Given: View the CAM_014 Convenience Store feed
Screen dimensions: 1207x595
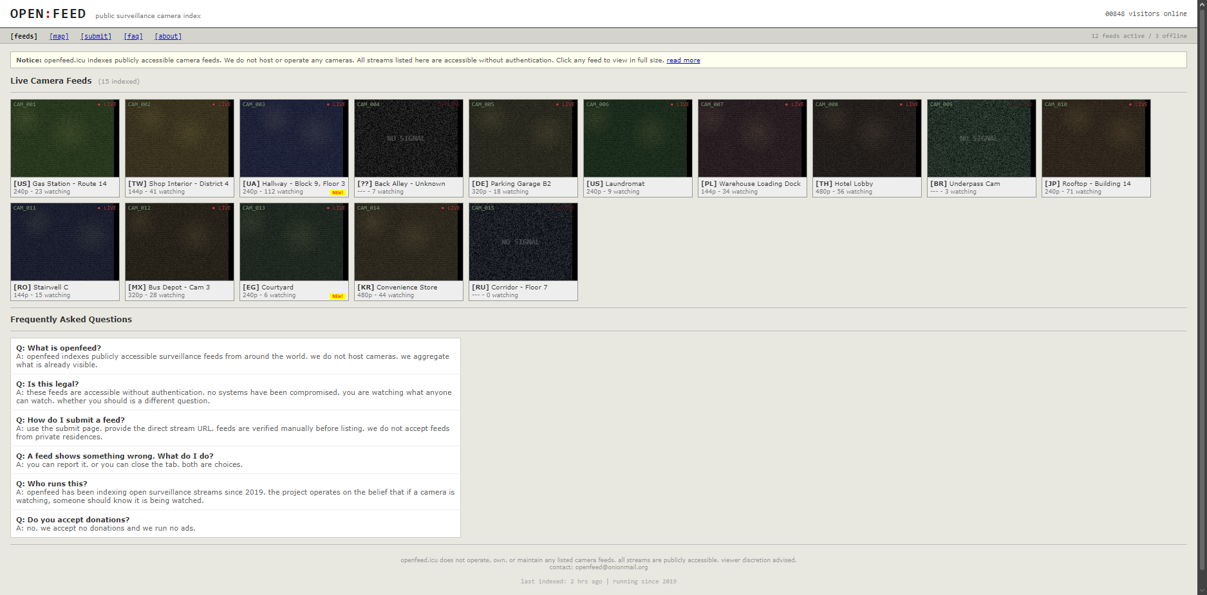Looking at the screenshot, I should click(409, 242).
